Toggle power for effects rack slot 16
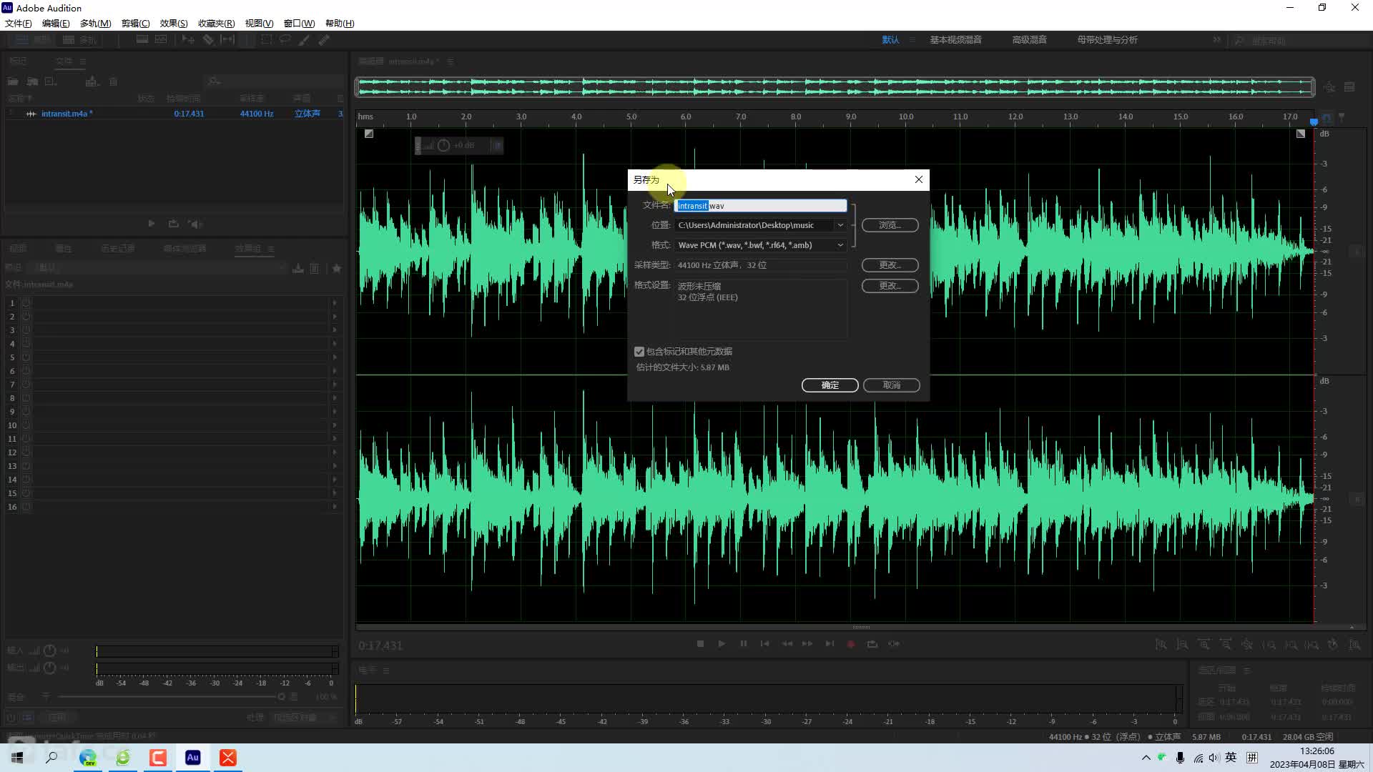Image resolution: width=1373 pixels, height=772 pixels. coord(26,507)
